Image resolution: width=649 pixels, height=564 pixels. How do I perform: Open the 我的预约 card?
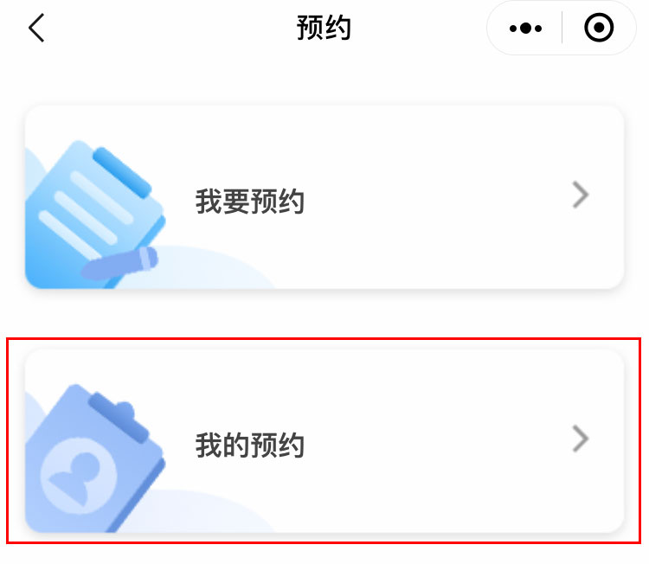[324, 440]
